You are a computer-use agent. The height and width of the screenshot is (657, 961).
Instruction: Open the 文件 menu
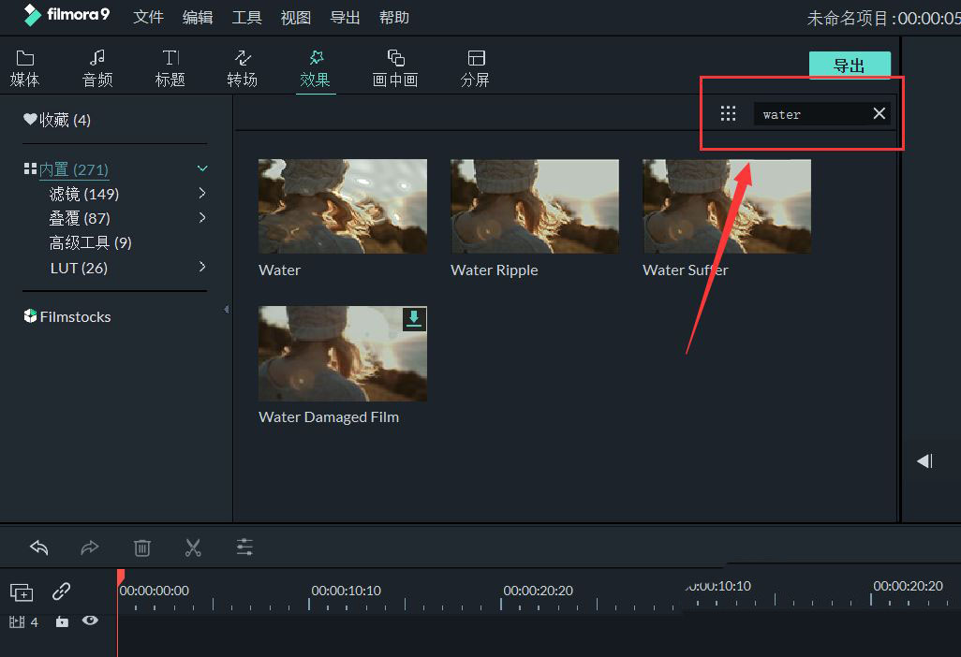148,18
